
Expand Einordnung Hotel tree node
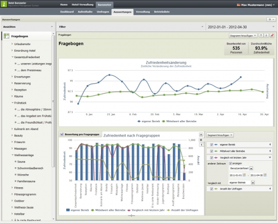pyautogui.click(x=12, y=50)
